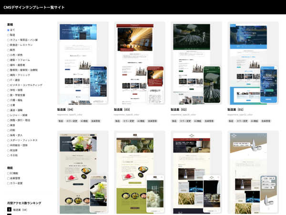Select the 運送・運輸 radio option
The width and height of the screenshot is (286, 215).
[x=8, y=110]
